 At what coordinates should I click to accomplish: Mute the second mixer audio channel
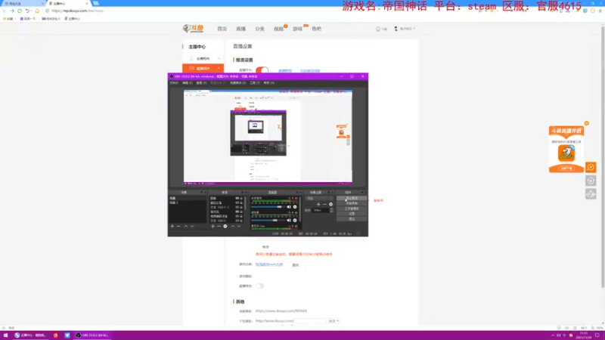pos(289,221)
